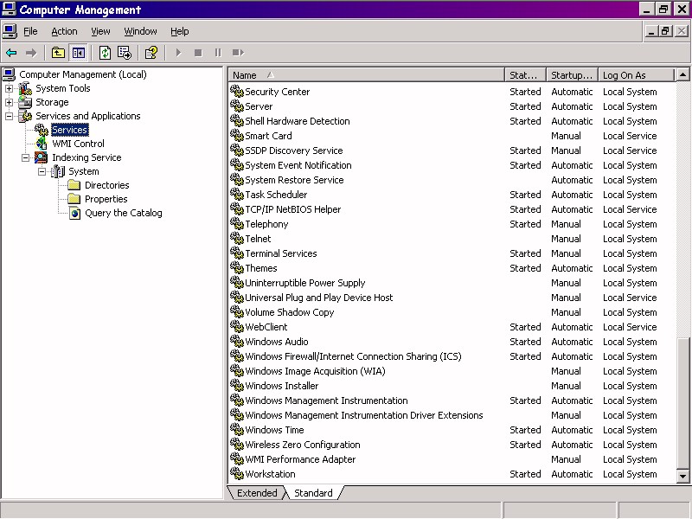Click the Security Center gear icon
The height and width of the screenshot is (519, 692).
pyautogui.click(x=237, y=92)
